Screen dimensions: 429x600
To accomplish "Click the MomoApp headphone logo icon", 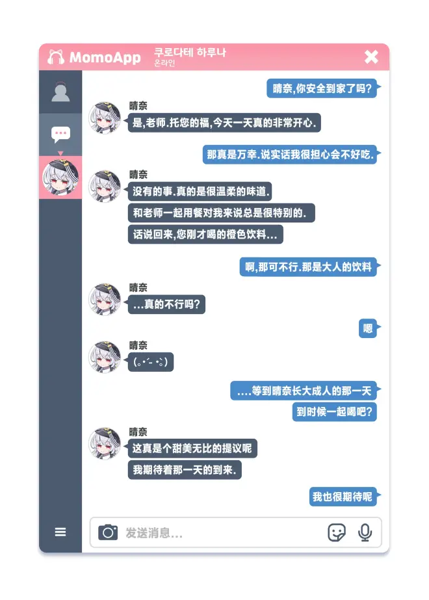I will coord(56,57).
